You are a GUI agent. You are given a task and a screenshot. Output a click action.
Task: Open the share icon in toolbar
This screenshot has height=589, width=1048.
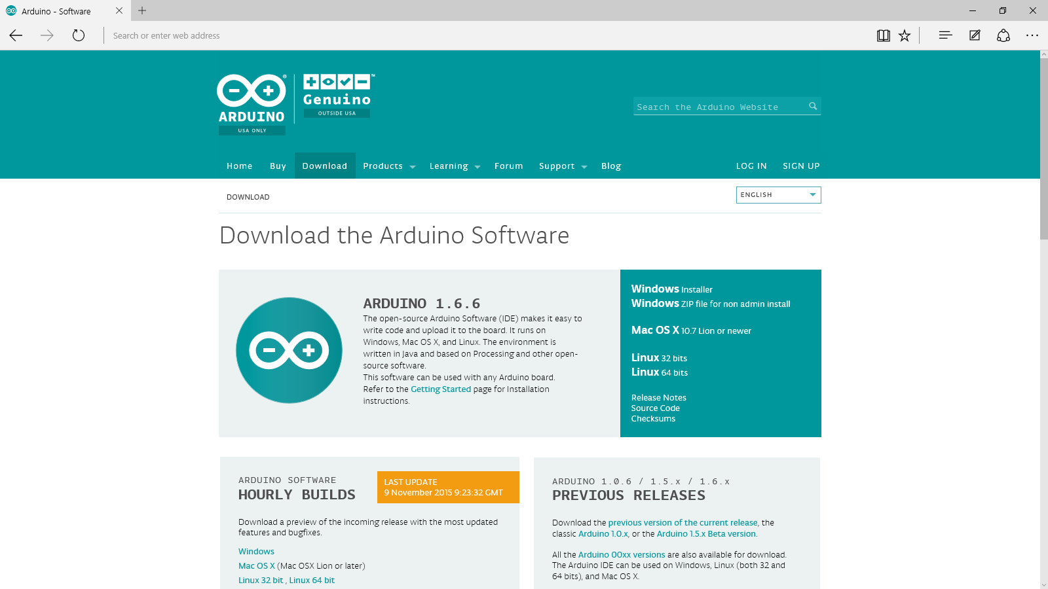[x=1003, y=35]
